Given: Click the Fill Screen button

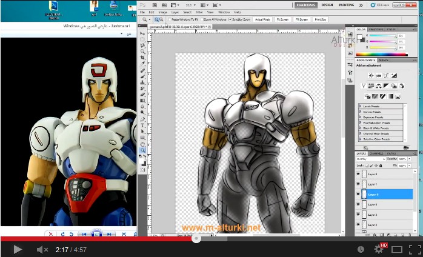Looking at the screenshot, I should (x=302, y=19).
